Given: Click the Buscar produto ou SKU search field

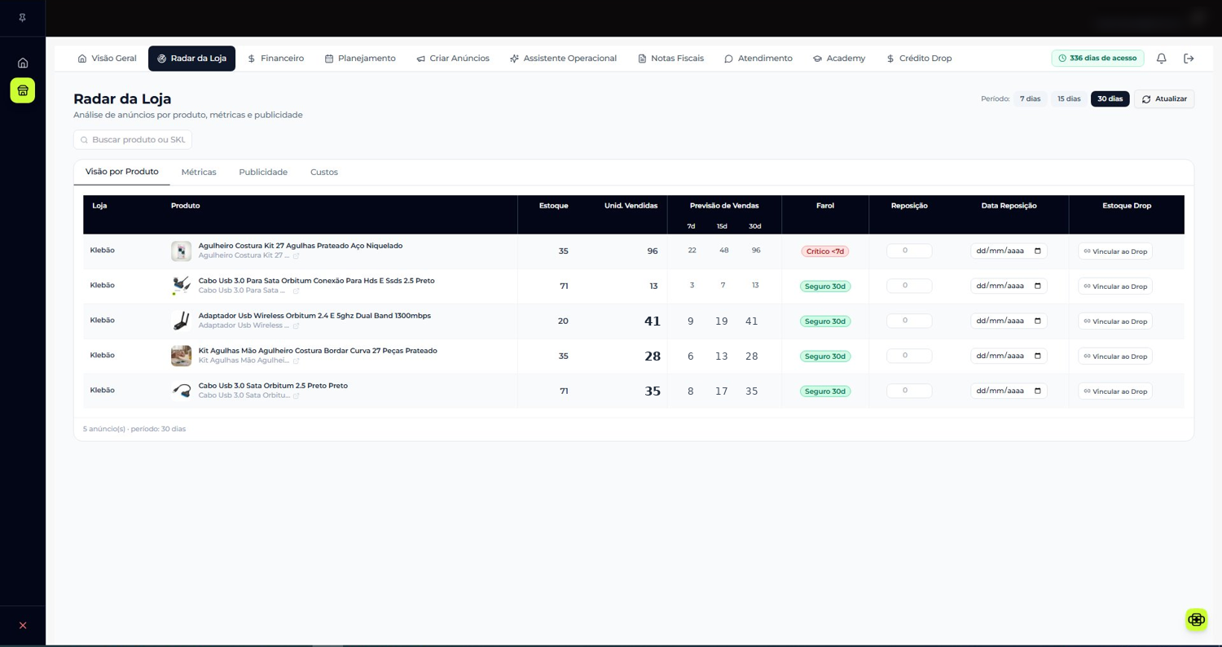Looking at the screenshot, I should pos(133,140).
